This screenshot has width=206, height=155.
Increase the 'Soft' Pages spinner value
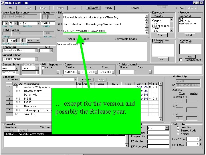[200, 143]
